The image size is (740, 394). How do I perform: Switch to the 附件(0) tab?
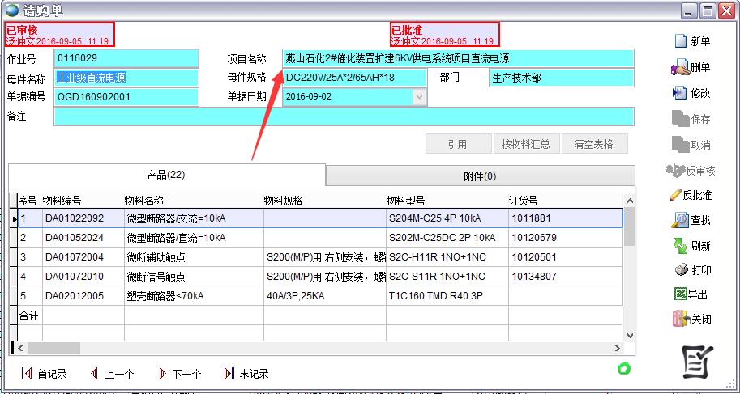coord(479,176)
